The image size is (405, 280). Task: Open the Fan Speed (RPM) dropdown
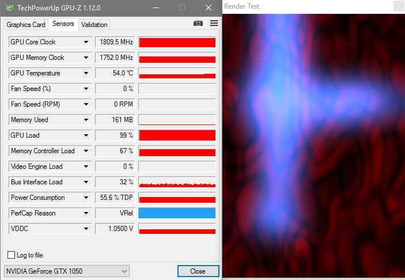(86, 104)
